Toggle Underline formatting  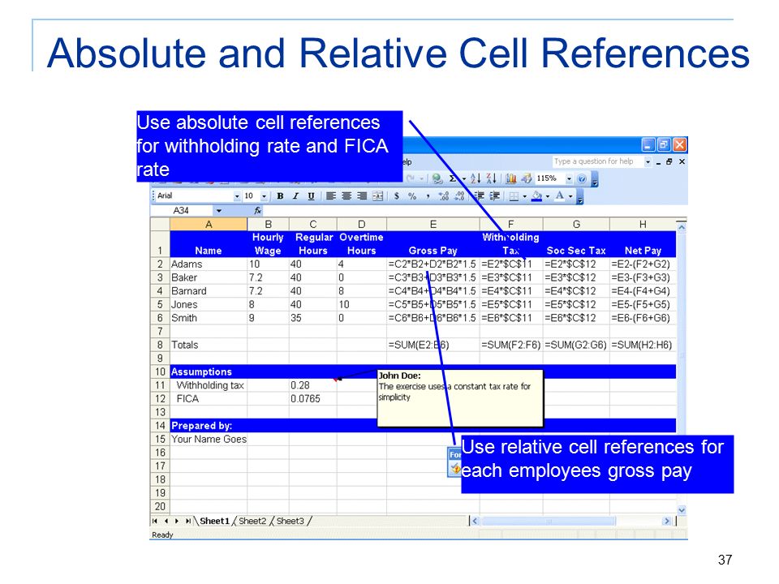pyautogui.click(x=311, y=196)
